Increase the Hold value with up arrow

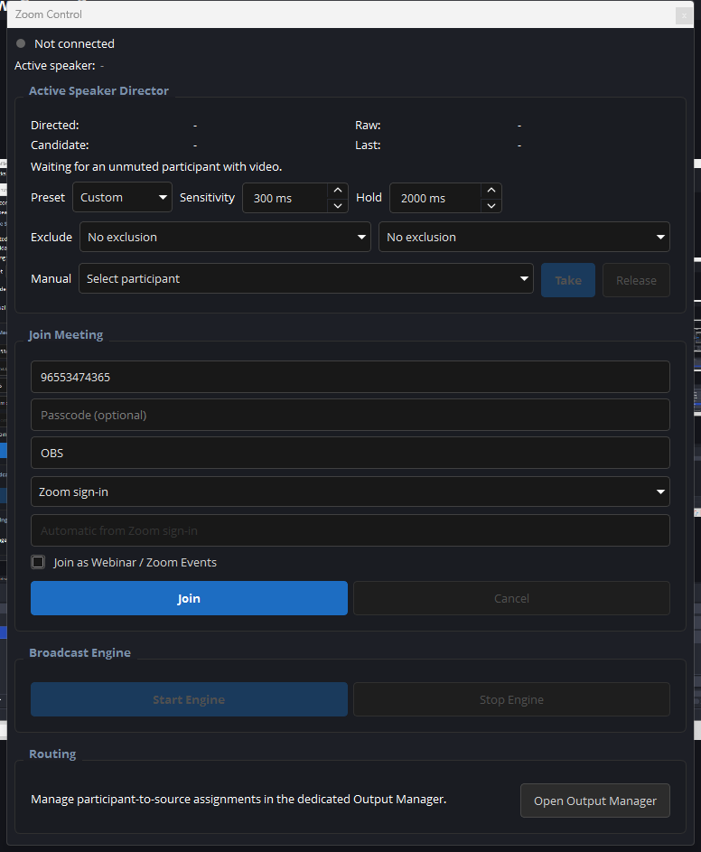click(491, 190)
